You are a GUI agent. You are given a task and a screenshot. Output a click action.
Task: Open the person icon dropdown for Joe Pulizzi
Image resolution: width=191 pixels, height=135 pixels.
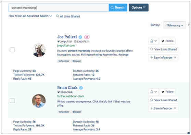tap(153, 41)
